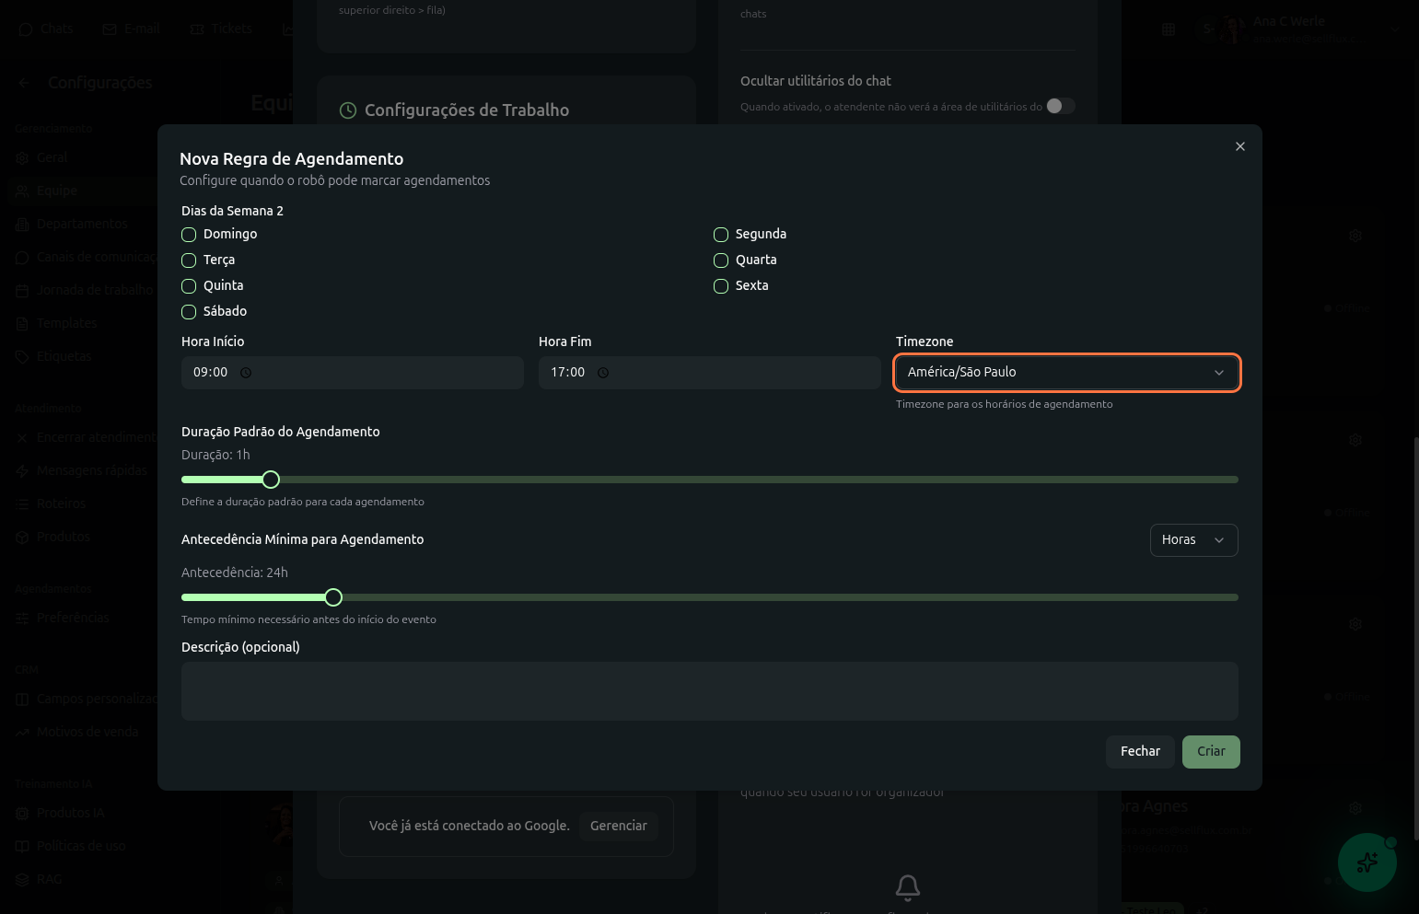The image size is (1419, 914).
Task: Close the Nova Regra de Agendamento dialog
Action: pyautogui.click(x=1239, y=146)
